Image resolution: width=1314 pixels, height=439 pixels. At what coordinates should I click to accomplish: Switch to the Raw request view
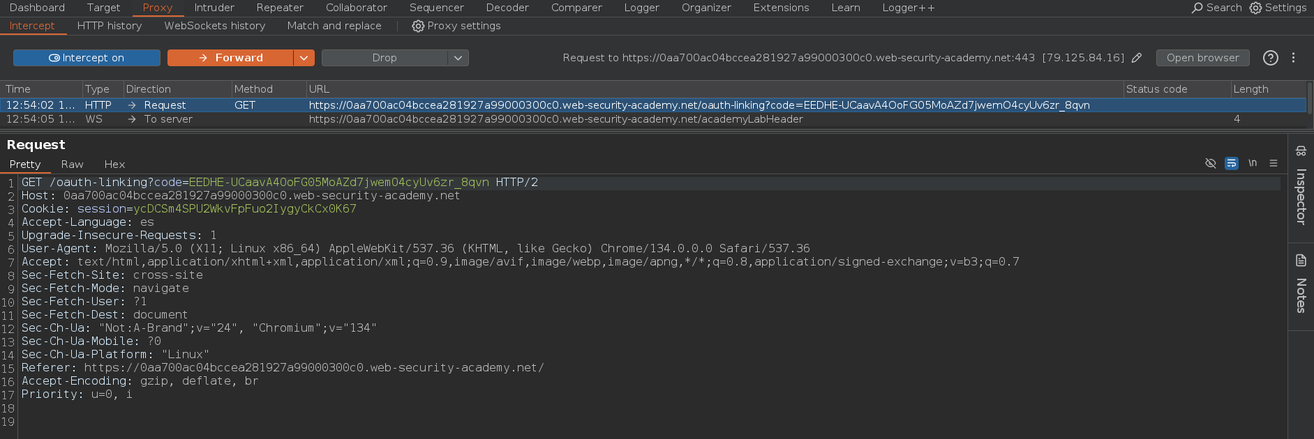[72, 164]
